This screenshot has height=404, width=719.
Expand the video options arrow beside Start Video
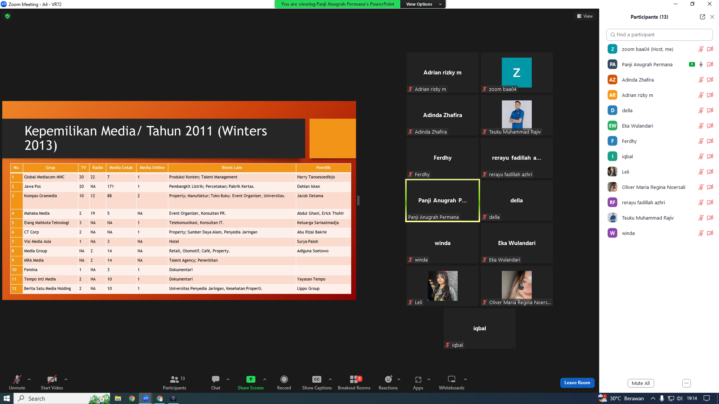point(66,379)
